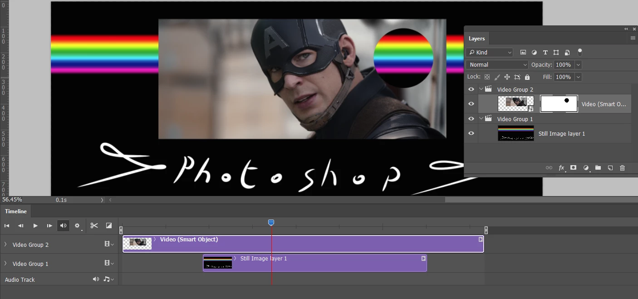Image resolution: width=638 pixels, height=299 pixels.
Task: Toggle audio playback speaker button
Action: point(64,225)
